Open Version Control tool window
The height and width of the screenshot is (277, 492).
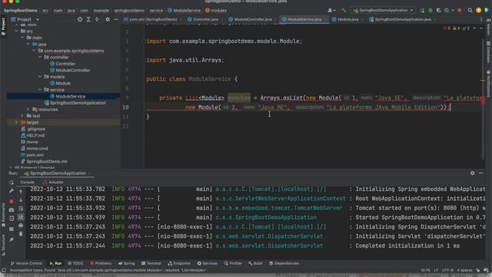27,263
